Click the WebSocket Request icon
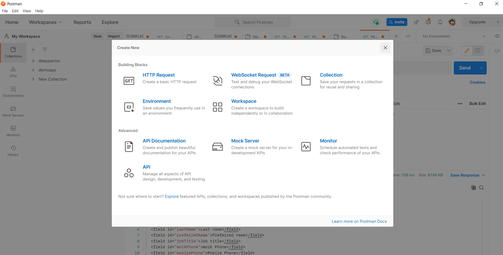This screenshot has width=503, height=255. (218, 81)
